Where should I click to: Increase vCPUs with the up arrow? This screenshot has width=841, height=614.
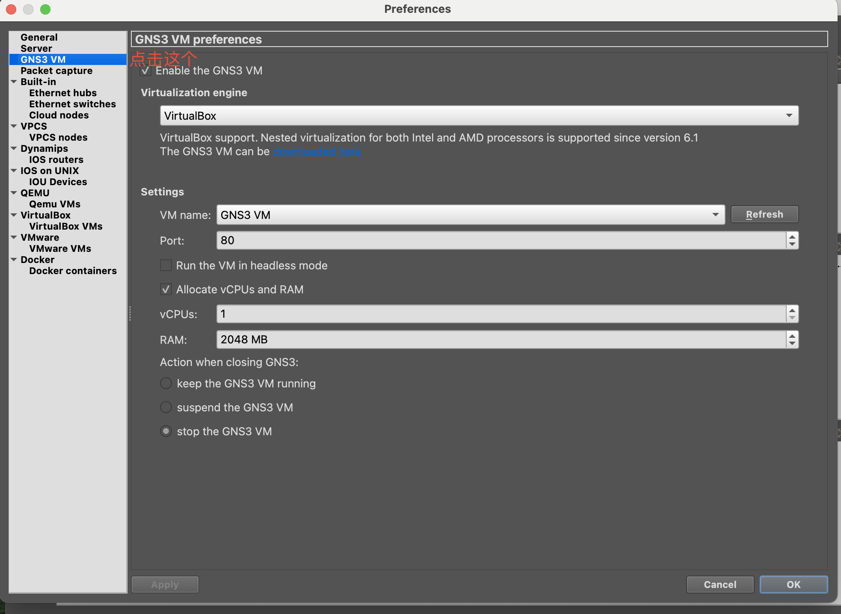[792, 310]
